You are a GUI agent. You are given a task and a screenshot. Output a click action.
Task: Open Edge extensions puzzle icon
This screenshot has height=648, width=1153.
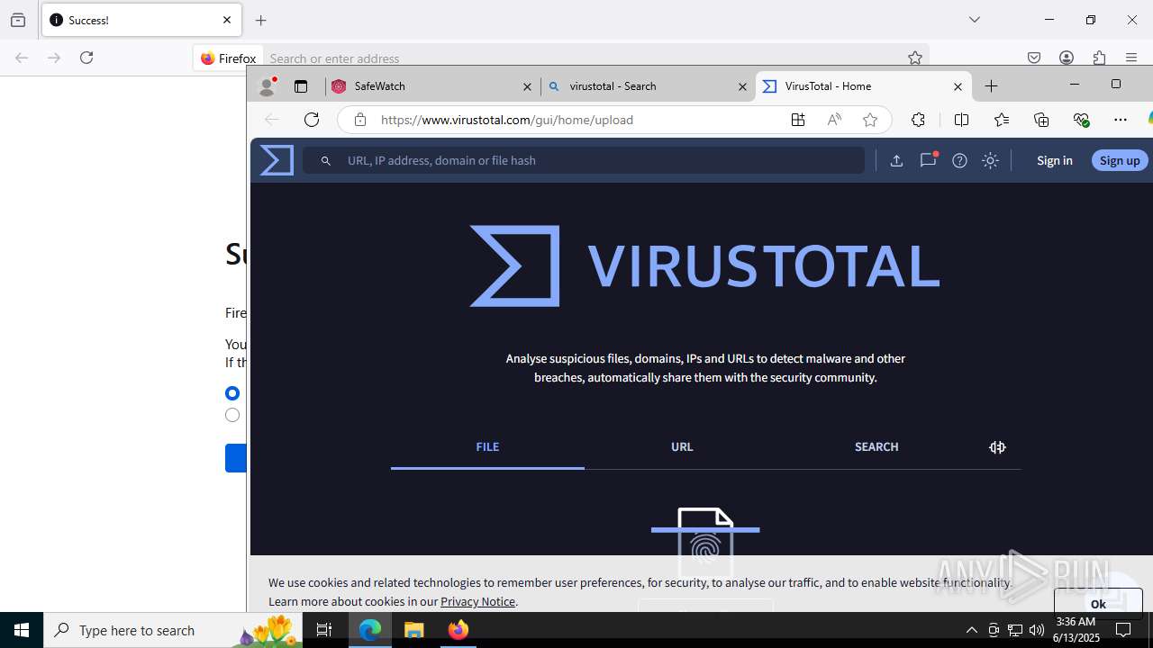[918, 120]
